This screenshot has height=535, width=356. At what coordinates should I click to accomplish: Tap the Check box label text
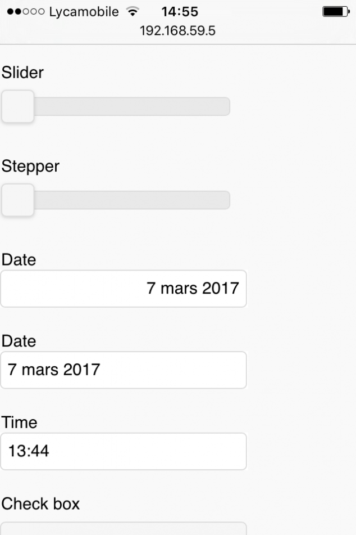[40, 503]
